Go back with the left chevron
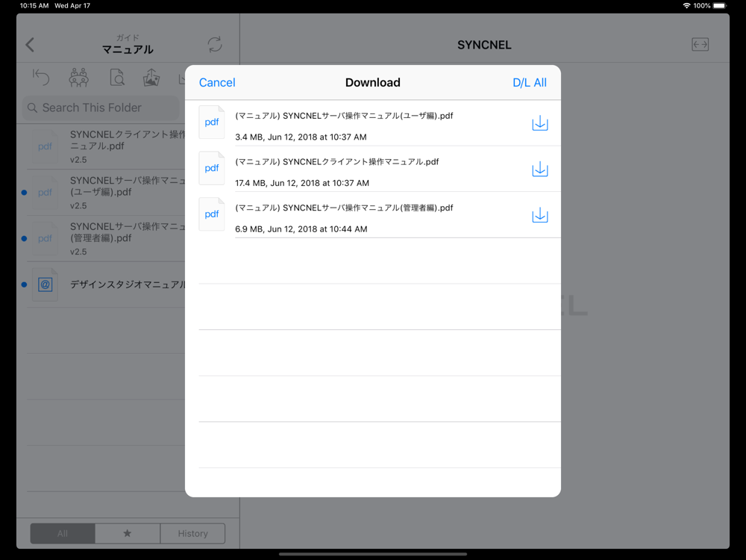Viewport: 746px width, 560px height. coord(30,45)
